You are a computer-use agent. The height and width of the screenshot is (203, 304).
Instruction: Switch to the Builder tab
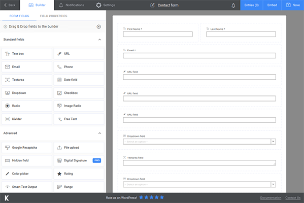click(x=37, y=5)
